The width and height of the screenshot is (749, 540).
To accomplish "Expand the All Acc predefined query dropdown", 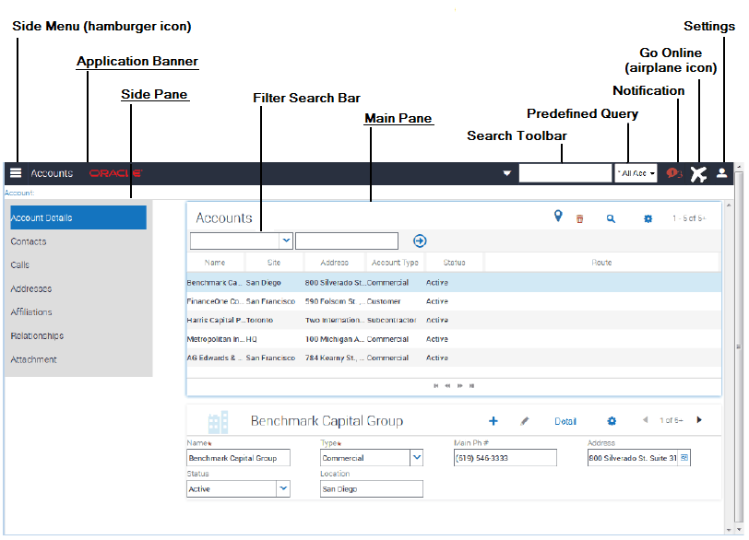I will tap(636, 173).
